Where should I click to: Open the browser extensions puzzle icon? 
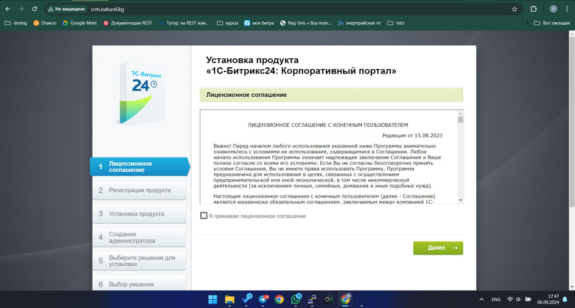[x=534, y=9]
